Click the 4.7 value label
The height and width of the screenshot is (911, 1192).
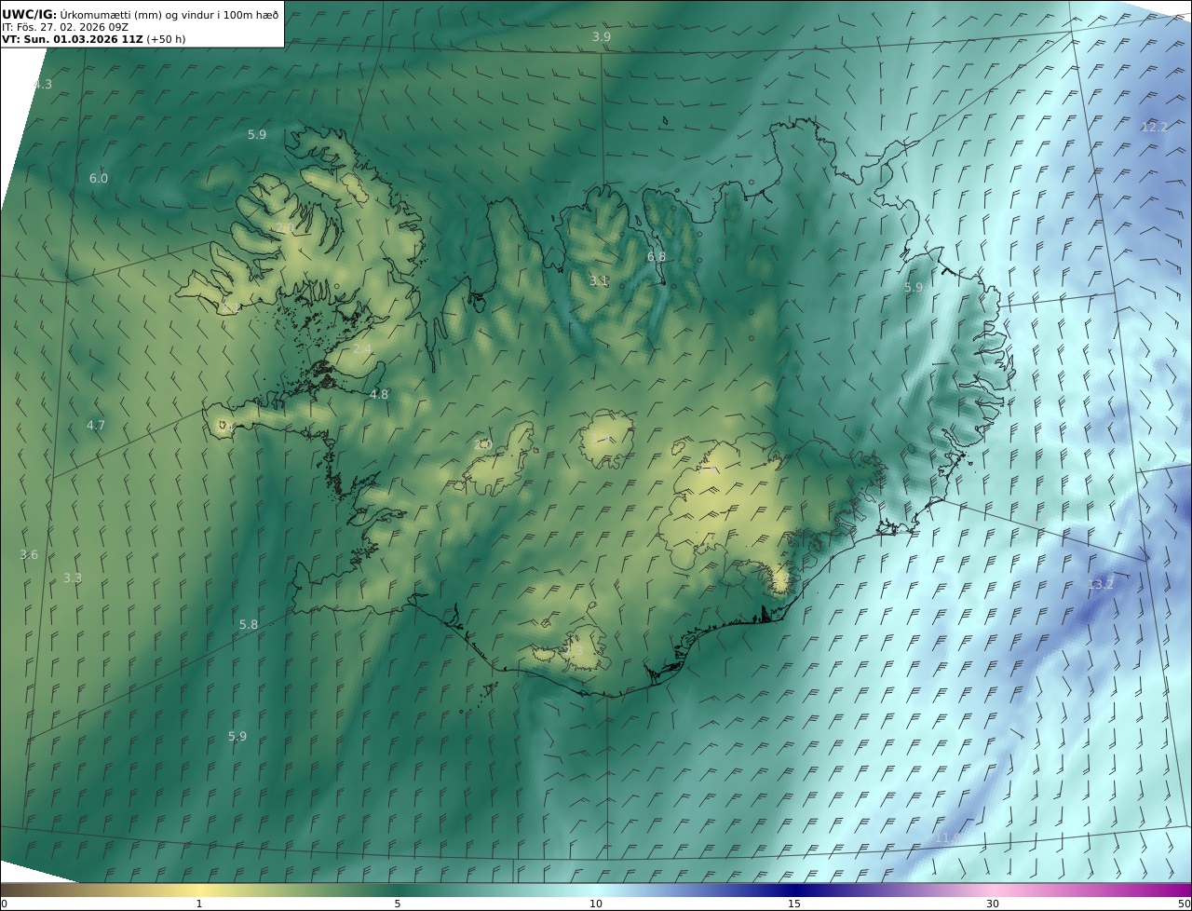tap(96, 426)
